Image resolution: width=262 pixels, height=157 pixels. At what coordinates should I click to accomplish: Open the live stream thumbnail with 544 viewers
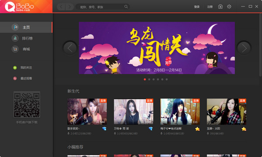tap(87, 112)
